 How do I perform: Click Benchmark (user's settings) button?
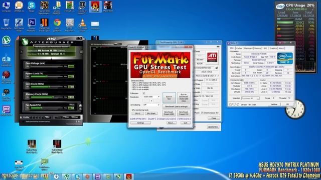177,106
